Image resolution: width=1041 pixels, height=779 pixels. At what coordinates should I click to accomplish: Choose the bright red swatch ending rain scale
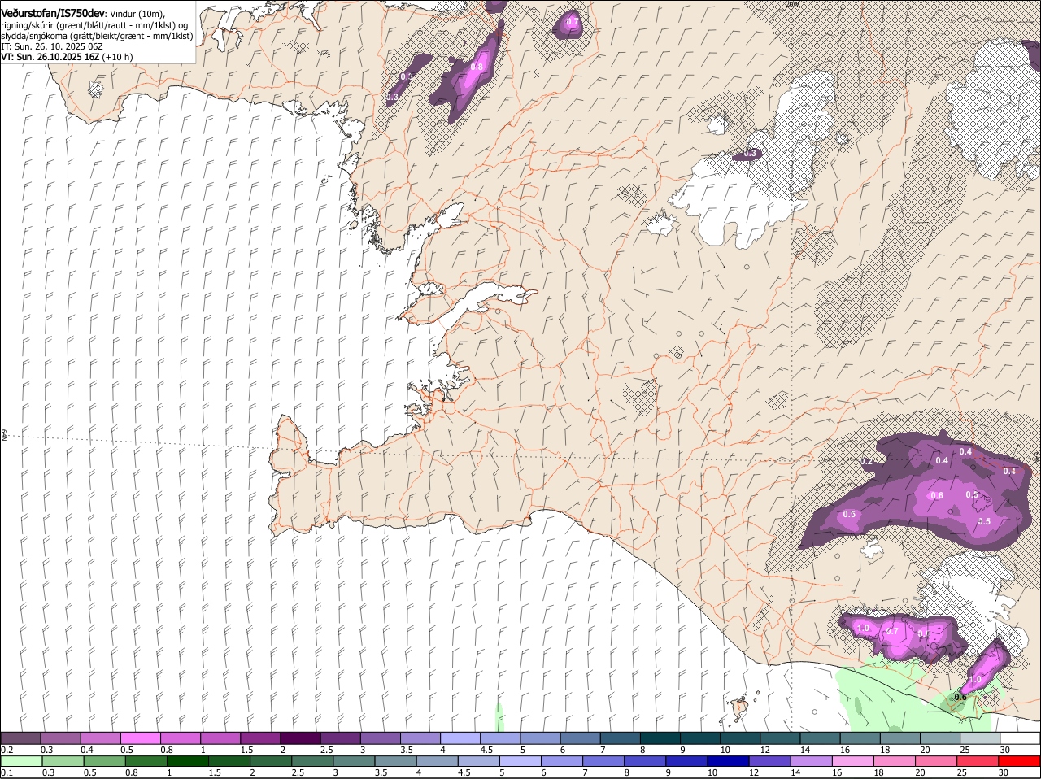[x=1020, y=761]
